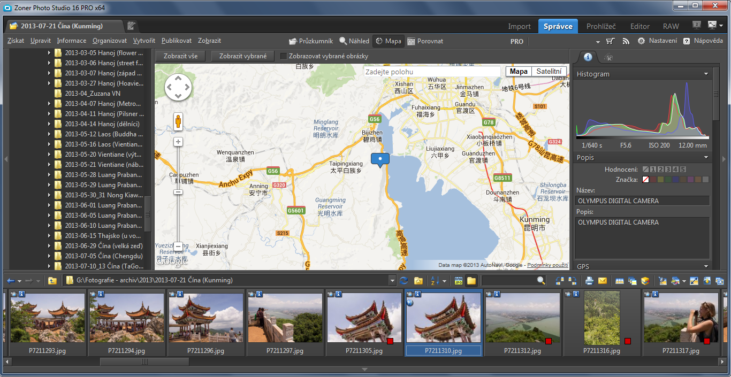
Task: Switch to the Prohlížeč tab
Action: coord(601,26)
